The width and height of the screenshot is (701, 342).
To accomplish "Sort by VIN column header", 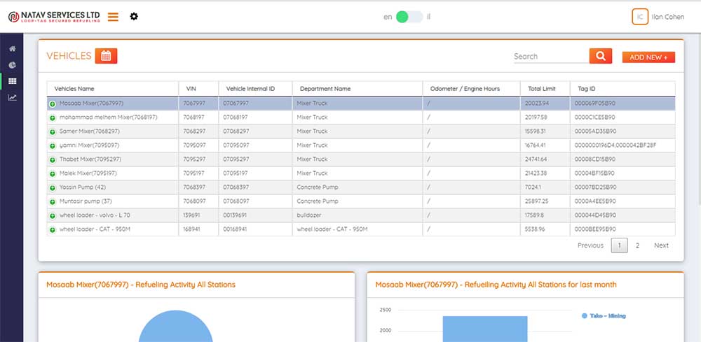I will 198,89.
